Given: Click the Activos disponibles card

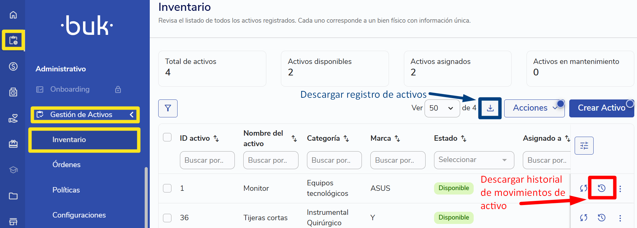Looking at the screenshot, I should 335,69.
